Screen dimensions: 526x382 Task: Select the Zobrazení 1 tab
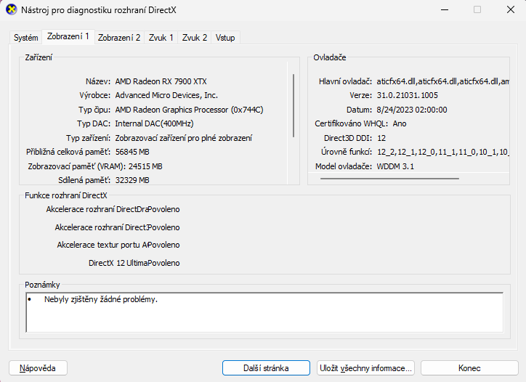tap(68, 36)
